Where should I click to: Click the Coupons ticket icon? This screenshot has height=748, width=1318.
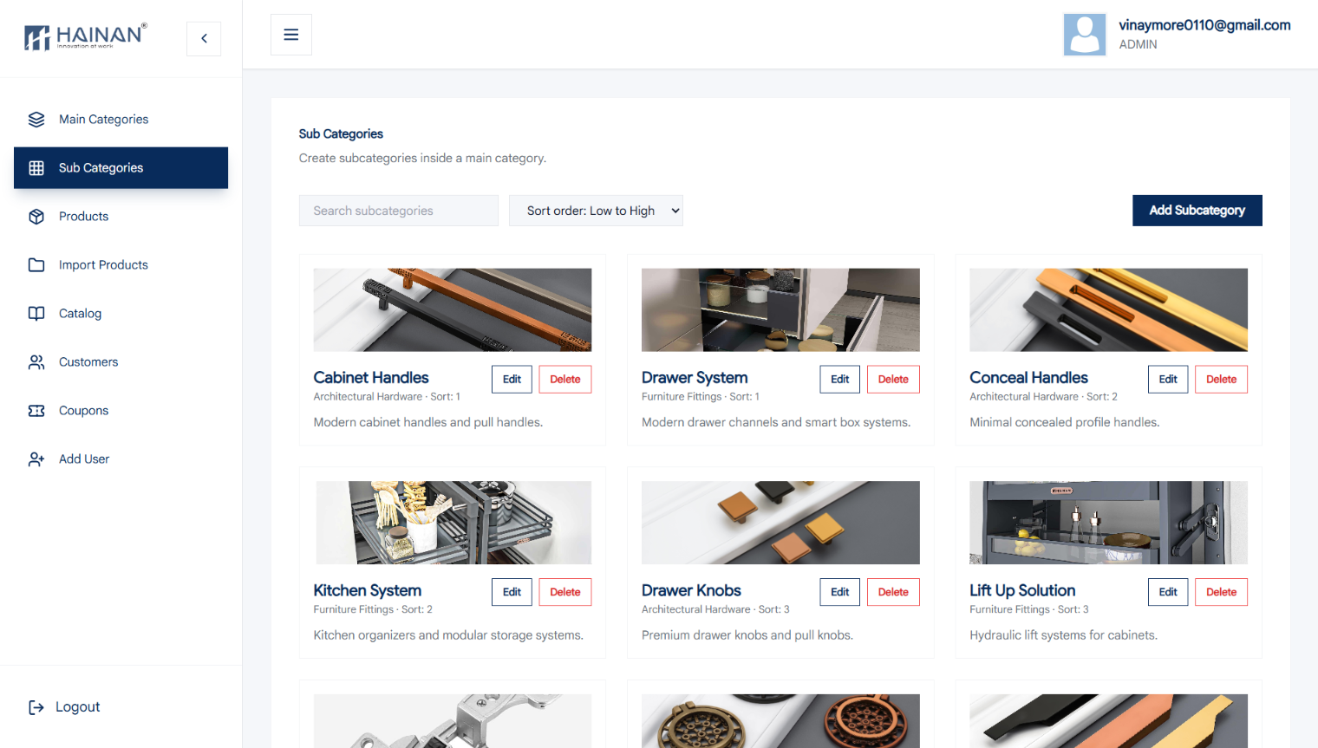pyautogui.click(x=36, y=411)
